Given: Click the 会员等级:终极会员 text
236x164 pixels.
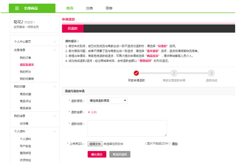Looking at the screenshot, I should tap(26, 27).
